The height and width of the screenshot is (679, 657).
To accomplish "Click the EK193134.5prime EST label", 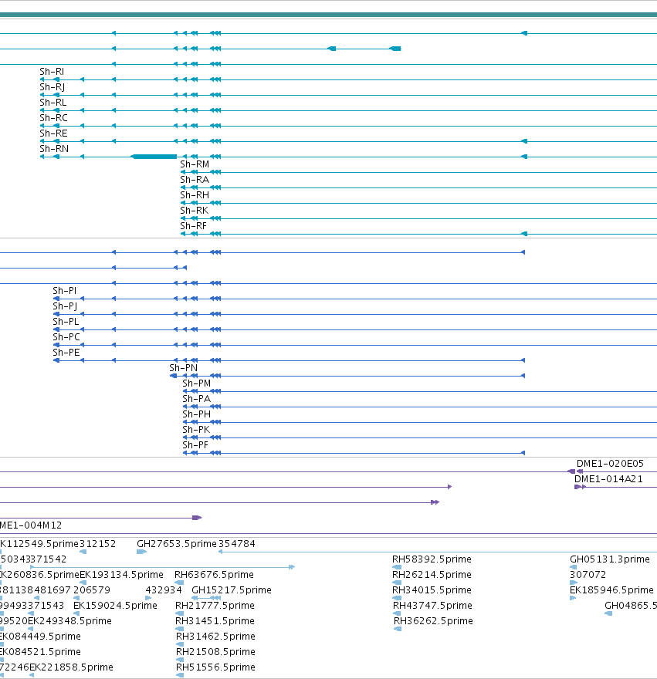I will 121,575.
